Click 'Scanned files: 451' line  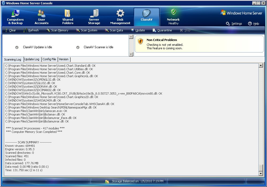pos(17,156)
